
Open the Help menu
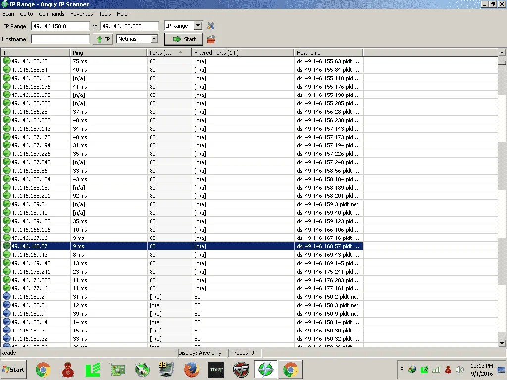[x=122, y=14]
